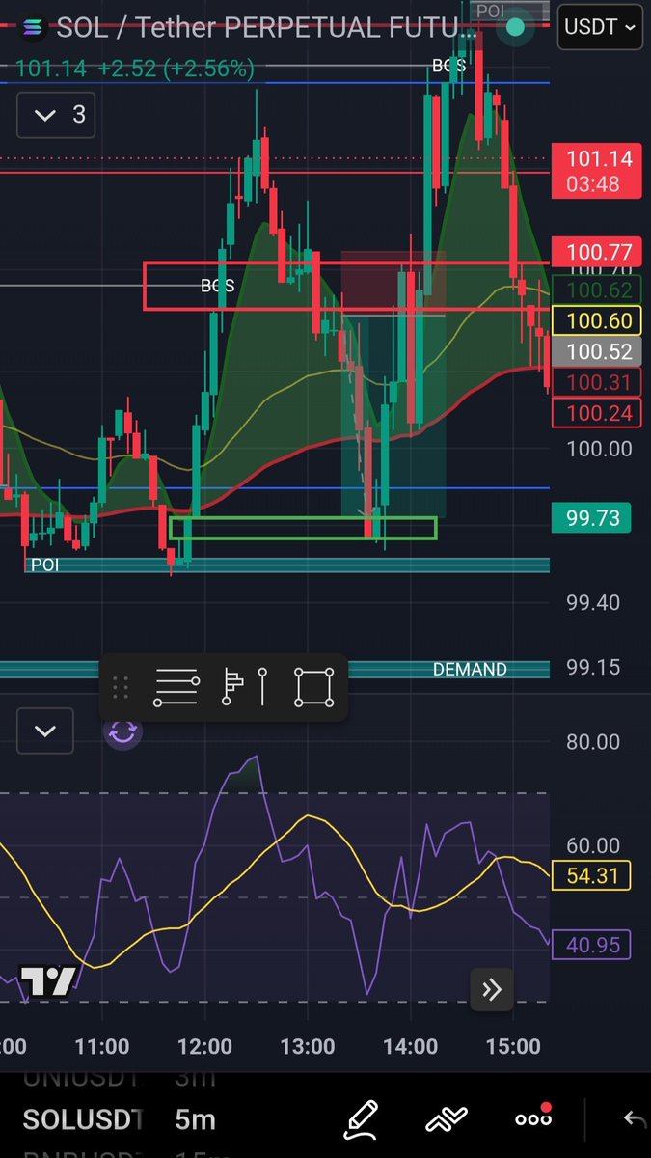Open the SOLUSDT symbol selector

point(82,1120)
